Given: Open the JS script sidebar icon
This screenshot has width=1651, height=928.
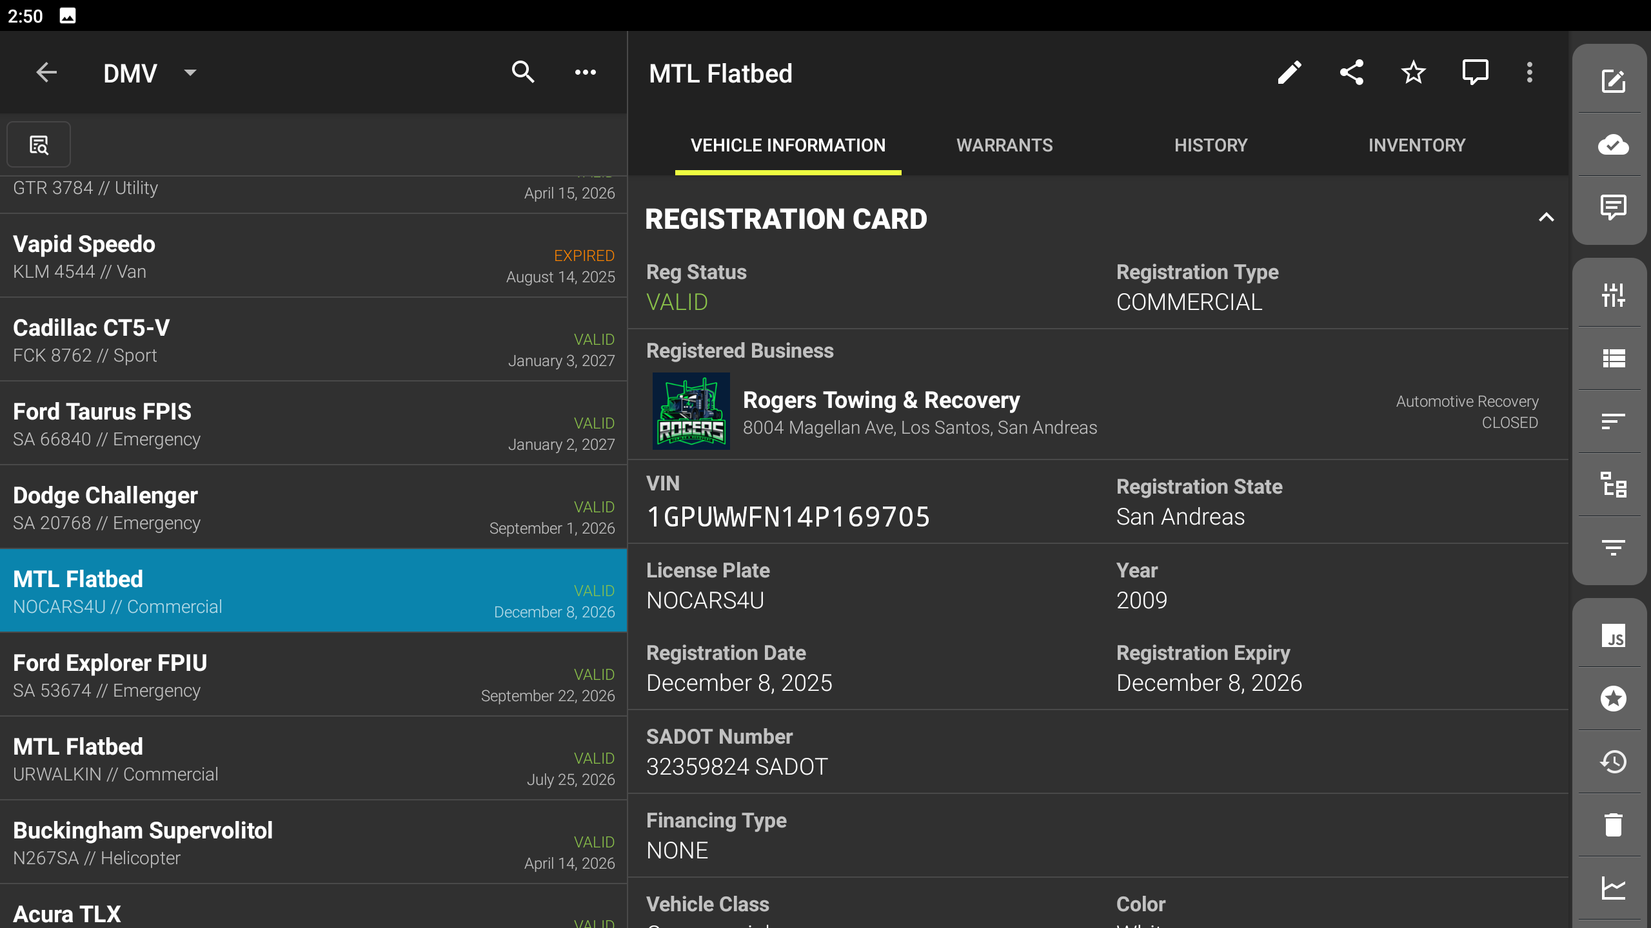Looking at the screenshot, I should (x=1613, y=637).
